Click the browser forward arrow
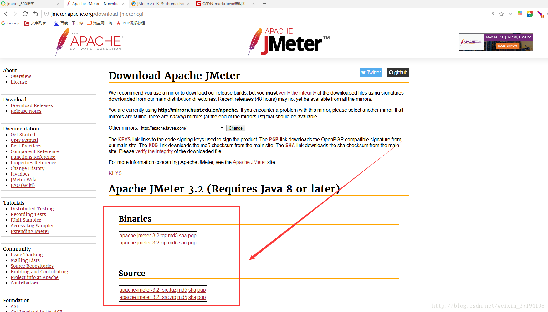Viewport: 548px width, 312px height. 15,14
